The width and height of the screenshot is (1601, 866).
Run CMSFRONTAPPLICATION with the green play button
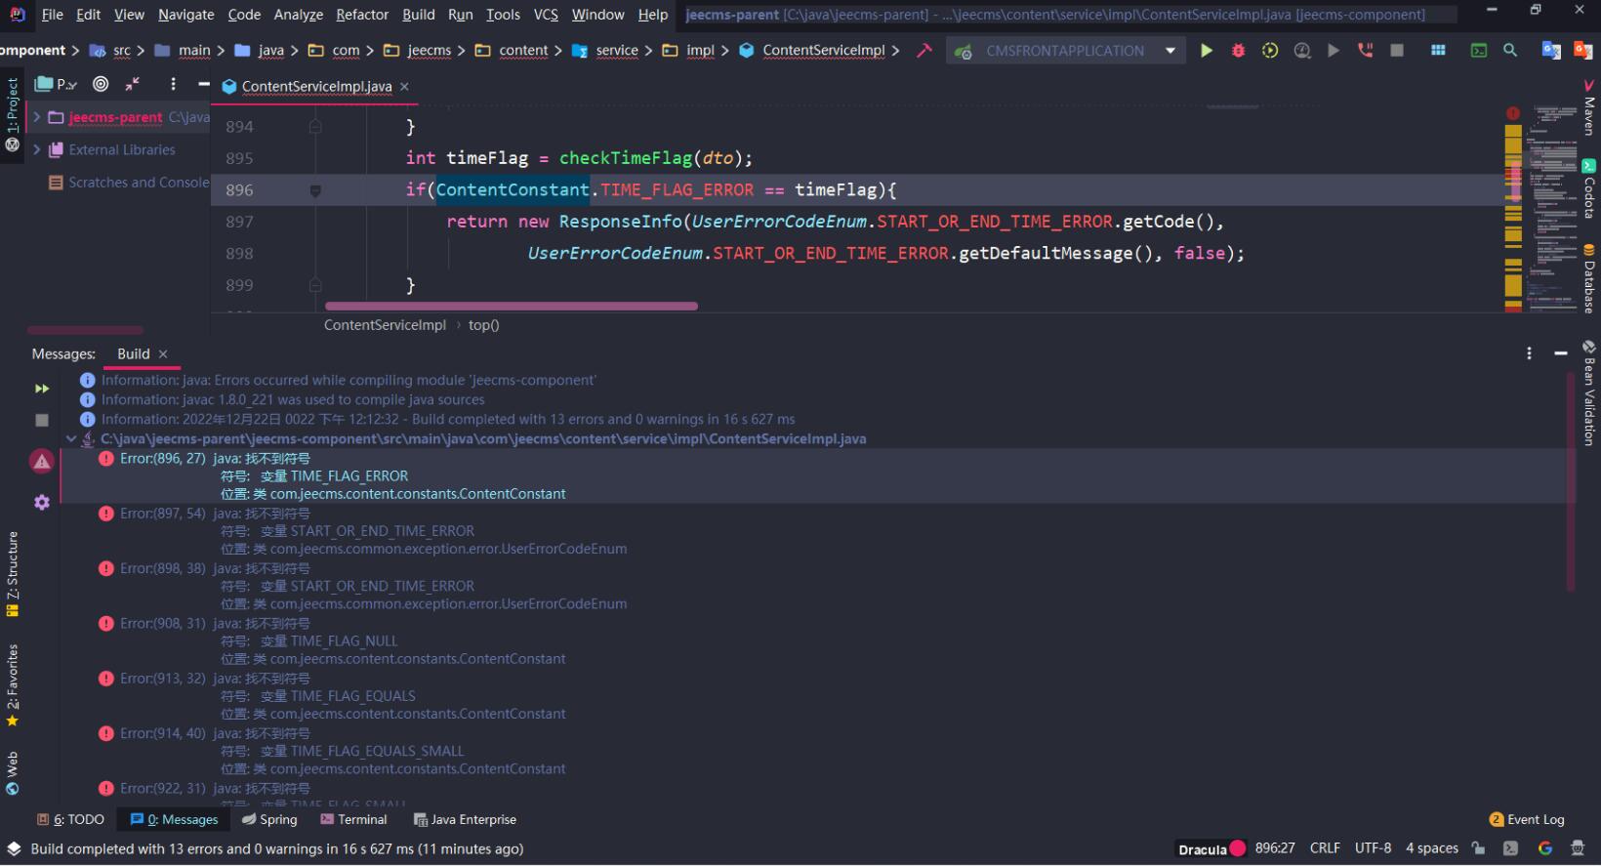coord(1207,51)
